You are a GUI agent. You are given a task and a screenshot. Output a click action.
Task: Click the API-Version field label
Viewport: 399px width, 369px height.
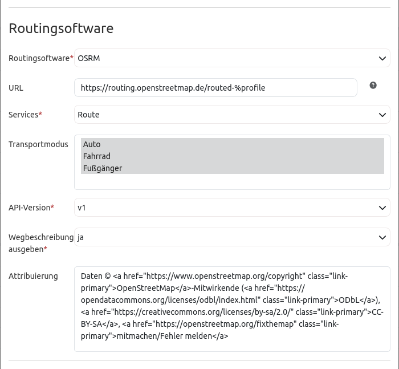[30, 208]
